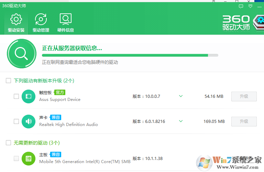Click the magnifier scan icon
This screenshot has width=264, height=172.
click(x=21, y=54)
